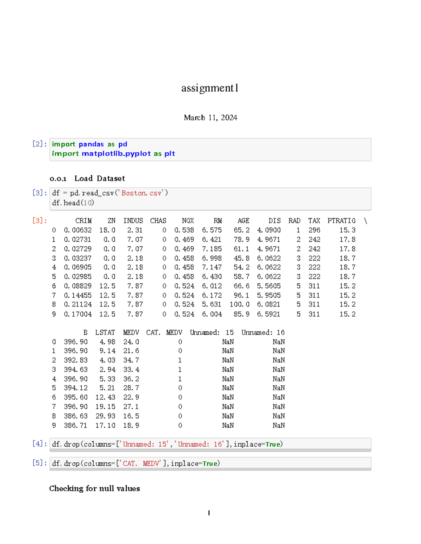Click the True keyword in cell [5]
This screenshot has width=421, height=544.
[209, 463]
